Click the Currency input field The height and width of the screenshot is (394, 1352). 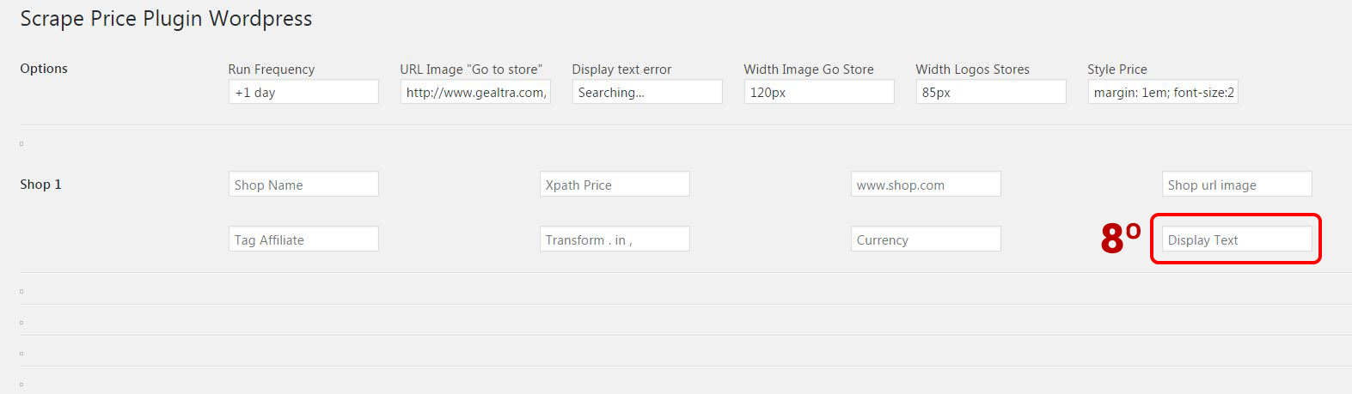(926, 239)
